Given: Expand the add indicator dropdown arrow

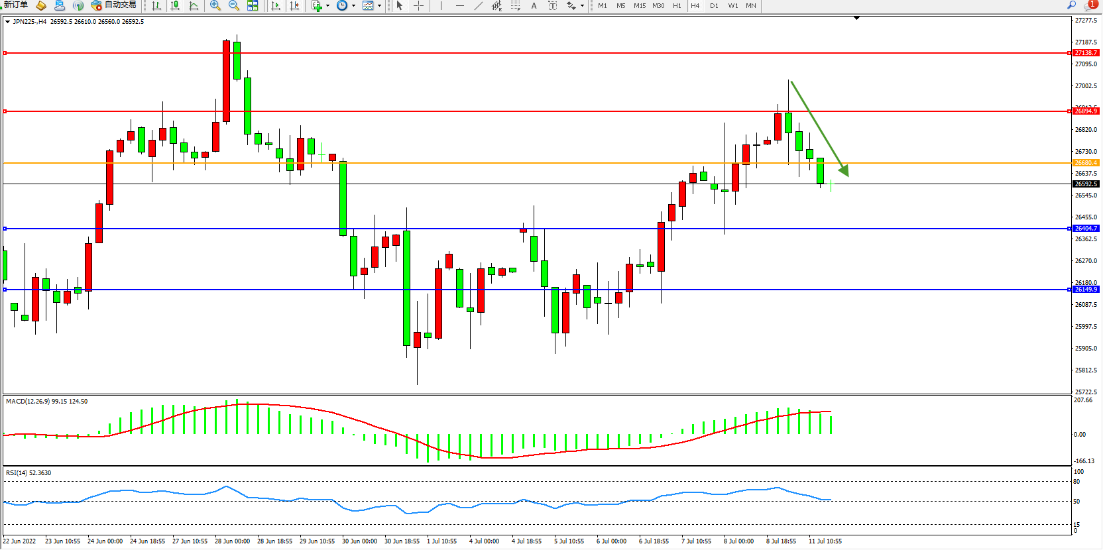Looking at the screenshot, I should [x=327, y=5].
